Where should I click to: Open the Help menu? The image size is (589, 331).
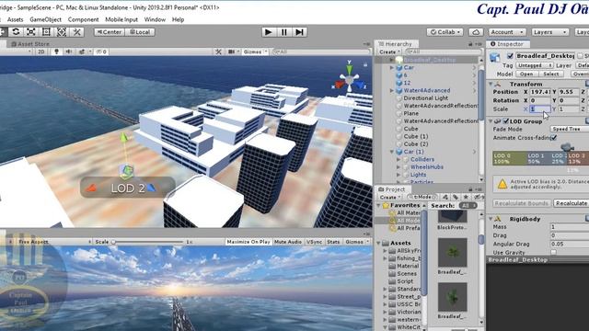pyautogui.click(x=178, y=19)
